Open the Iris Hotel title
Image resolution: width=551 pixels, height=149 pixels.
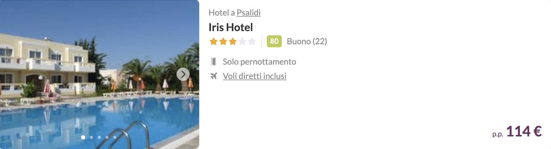pos(231,27)
